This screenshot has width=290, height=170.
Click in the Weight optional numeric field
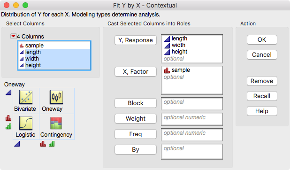tap(192, 119)
